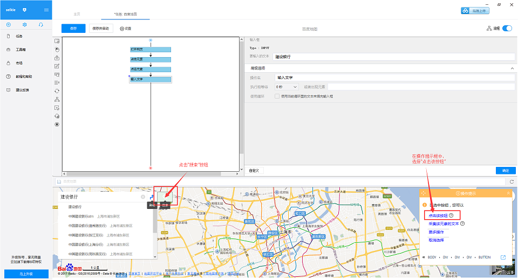Collapse the 高级选项 section chevron

(x=512, y=68)
